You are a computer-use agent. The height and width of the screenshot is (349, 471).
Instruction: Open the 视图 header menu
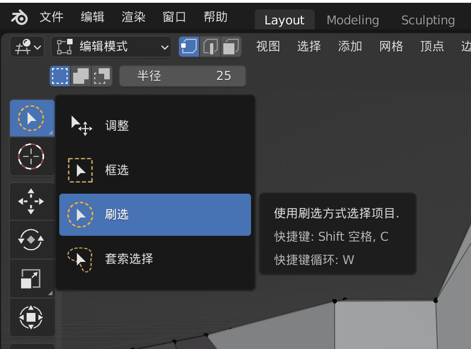[268, 47]
